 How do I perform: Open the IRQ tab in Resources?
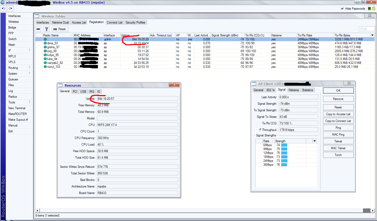pyautogui.click(x=92, y=92)
